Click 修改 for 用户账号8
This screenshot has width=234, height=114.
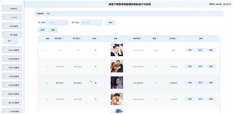[x=200, y=66]
